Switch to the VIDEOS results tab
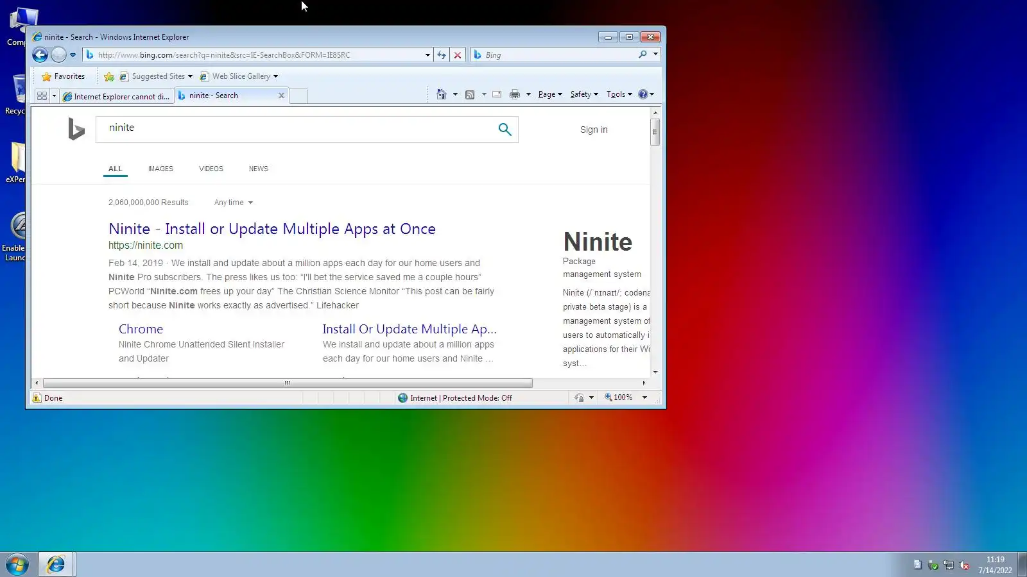This screenshot has height=577, width=1027. tap(211, 169)
